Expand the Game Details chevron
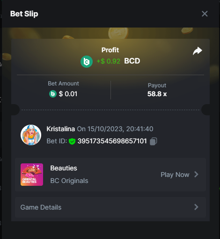220x239 pixels. (x=196, y=207)
